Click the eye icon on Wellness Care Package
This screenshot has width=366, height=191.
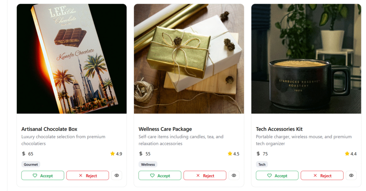234,175
